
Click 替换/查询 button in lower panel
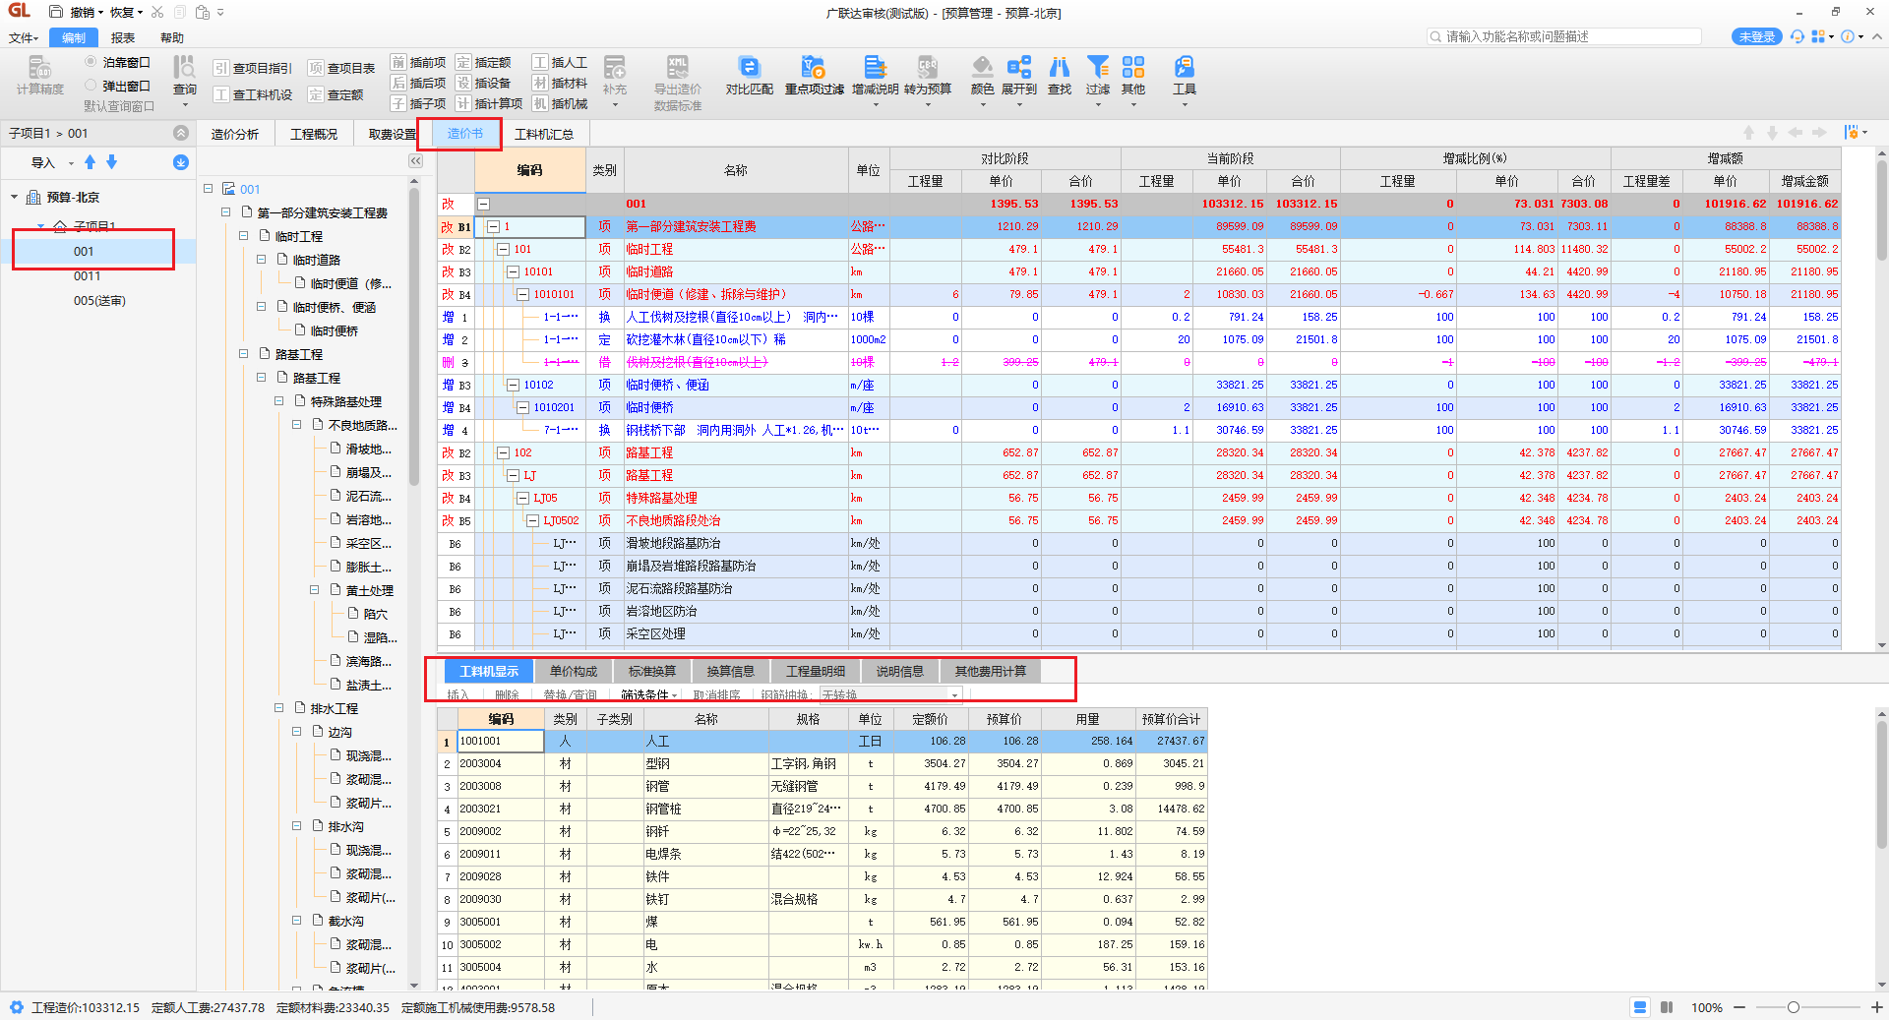[571, 694]
